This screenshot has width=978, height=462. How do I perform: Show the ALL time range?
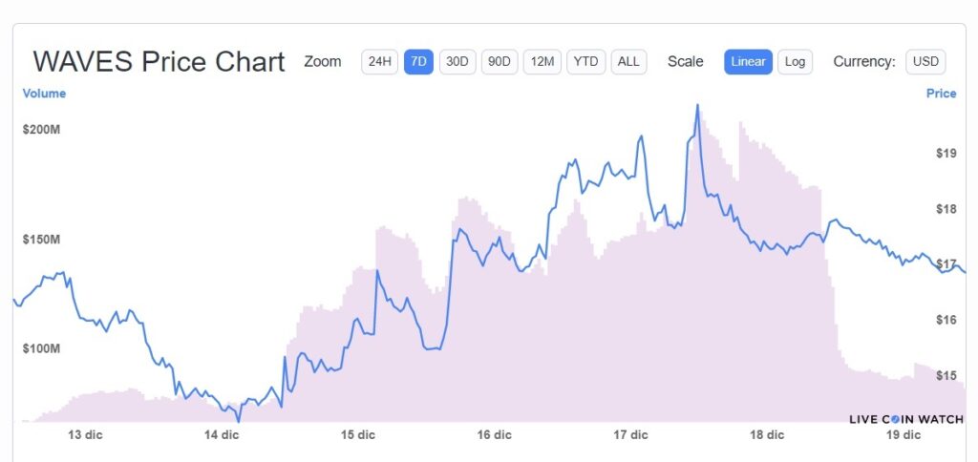click(628, 62)
